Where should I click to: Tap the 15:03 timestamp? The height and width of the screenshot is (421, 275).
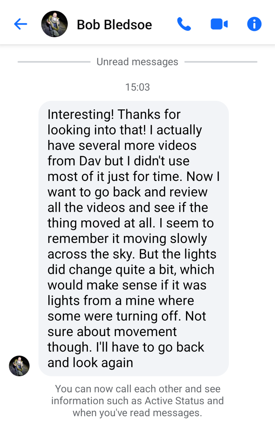[137, 87]
